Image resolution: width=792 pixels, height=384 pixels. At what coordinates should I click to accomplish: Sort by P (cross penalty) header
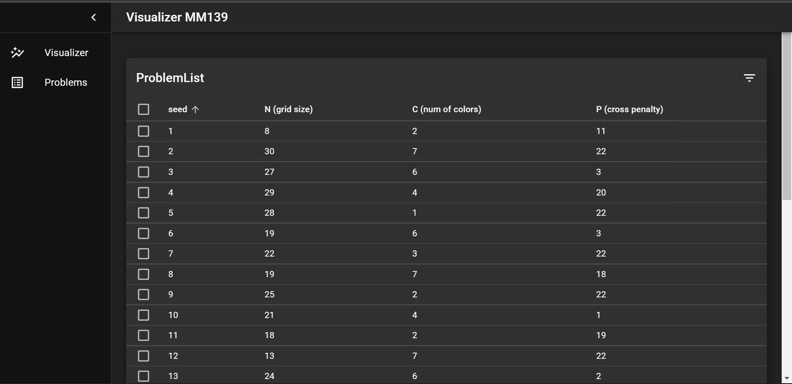tap(629, 109)
